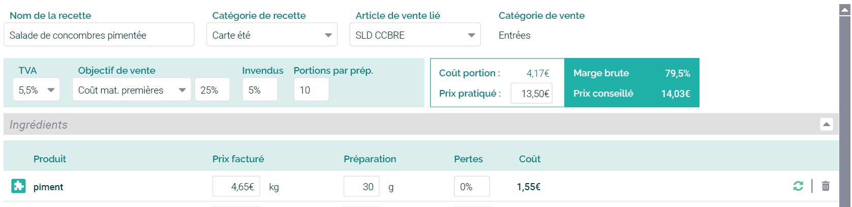This screenshot has height=207, width=852.
Task: Click the piment product name
Action: [48, 187]
